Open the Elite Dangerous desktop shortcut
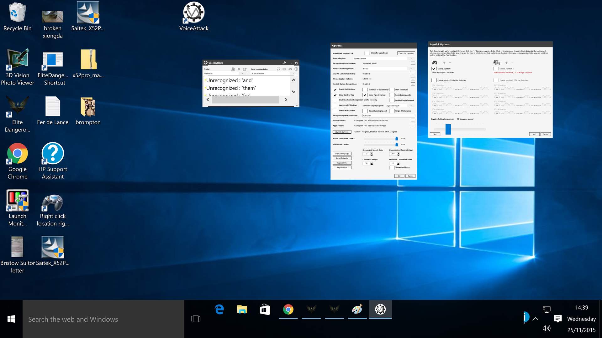The height and width of the screenshot is (338, 602). 17,114
